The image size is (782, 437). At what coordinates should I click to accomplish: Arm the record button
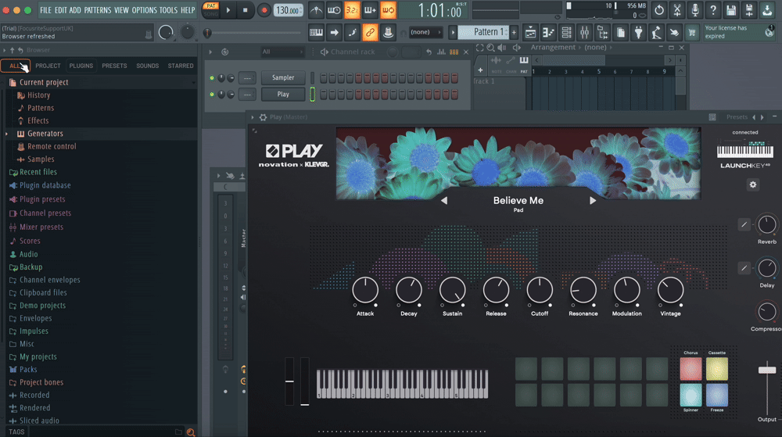(264, 10)
